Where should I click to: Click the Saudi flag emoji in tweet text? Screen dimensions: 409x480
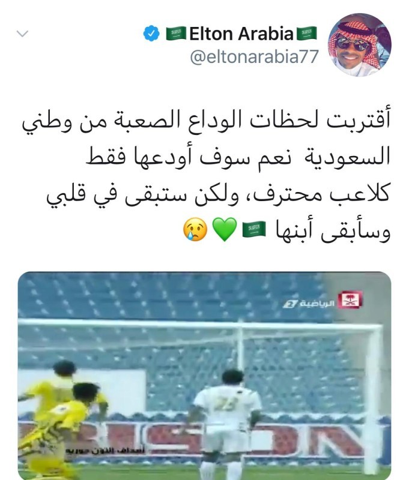click(253, 230)
